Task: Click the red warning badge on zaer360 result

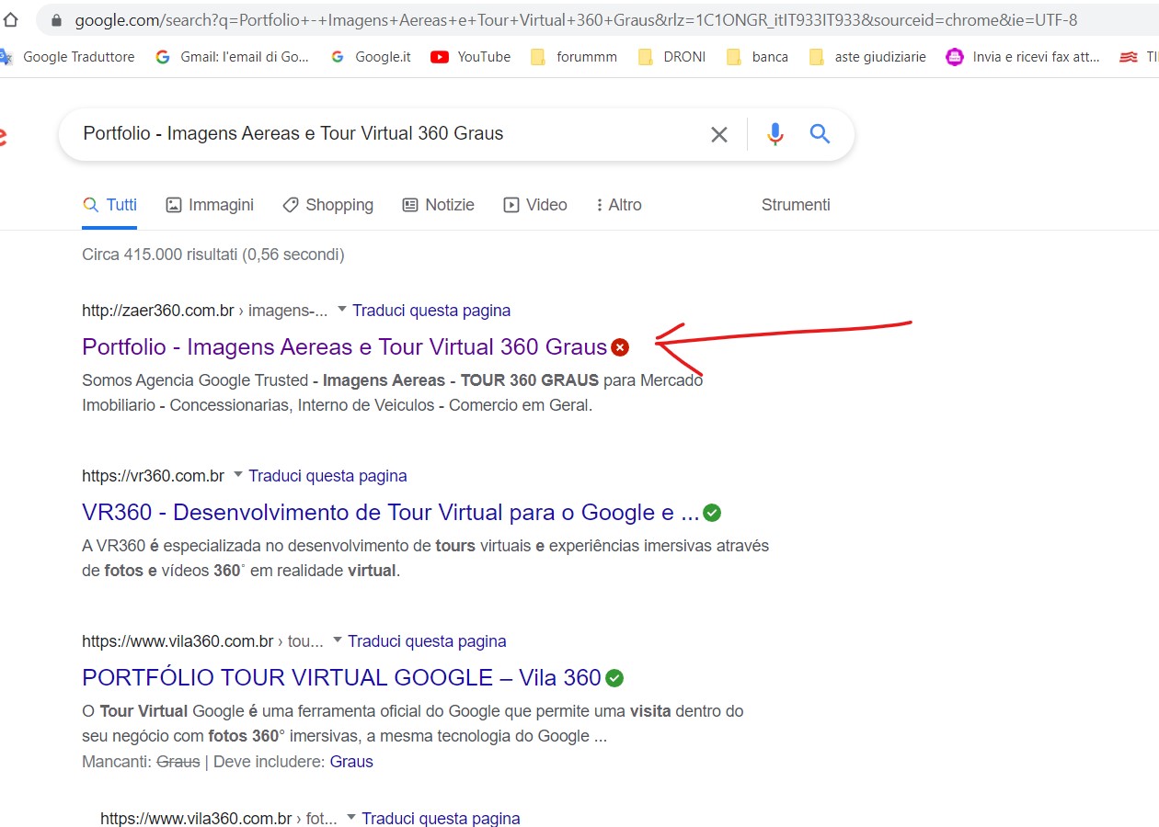Action: [620, 347]
